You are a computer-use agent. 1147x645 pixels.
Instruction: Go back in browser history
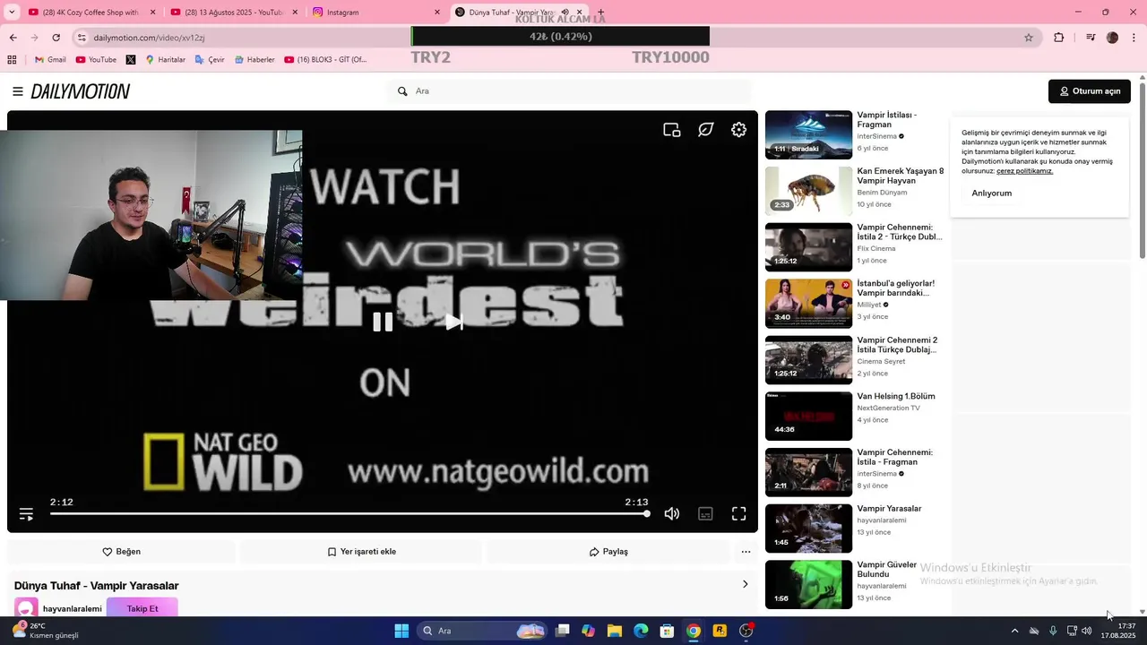13,38
